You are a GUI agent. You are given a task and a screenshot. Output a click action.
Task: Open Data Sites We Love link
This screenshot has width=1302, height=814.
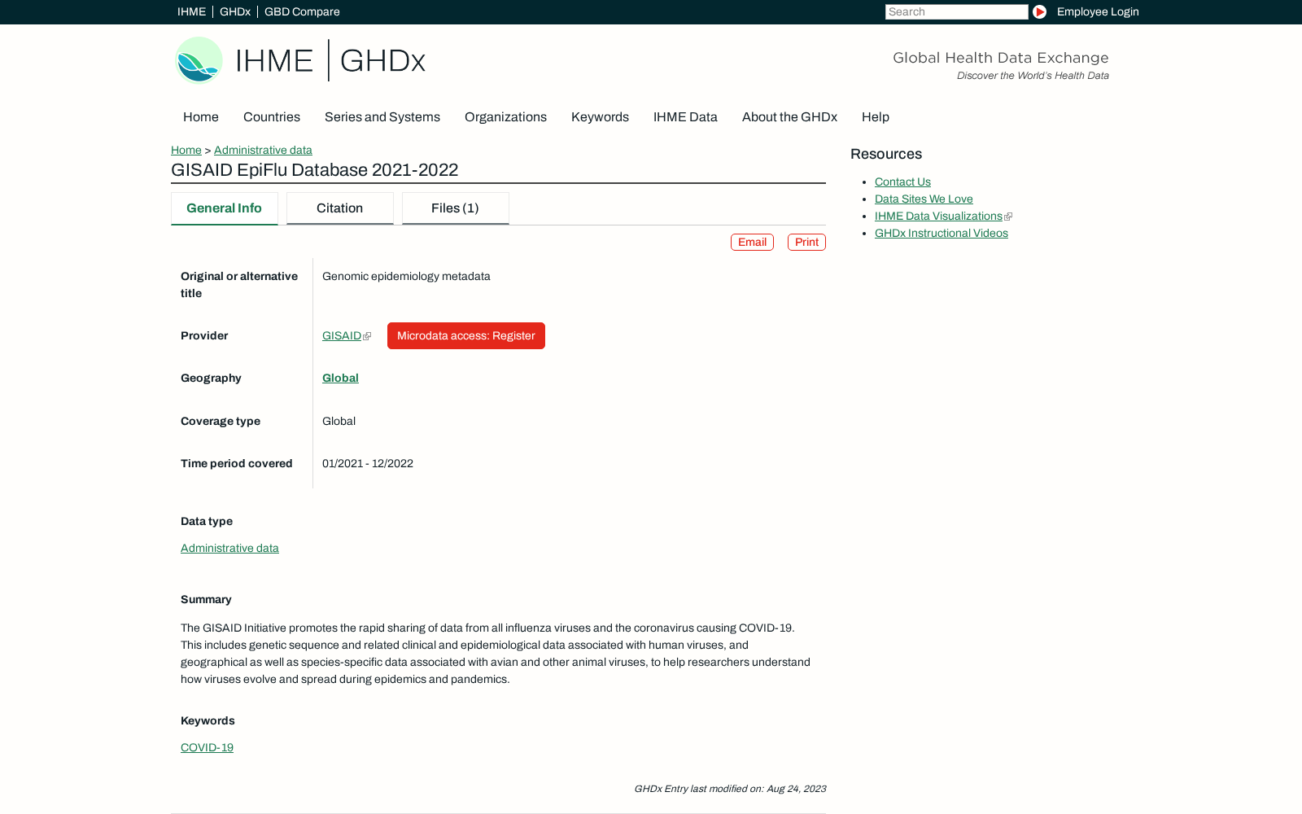point(924,199)
